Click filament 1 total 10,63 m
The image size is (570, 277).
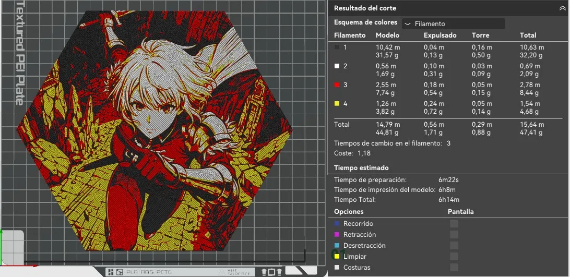pyautogui.click(x=532, y=47)
